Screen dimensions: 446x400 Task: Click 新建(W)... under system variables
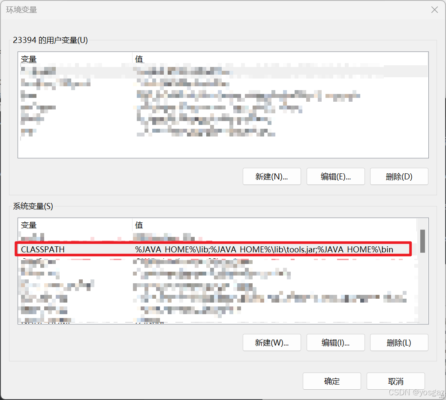271,342
